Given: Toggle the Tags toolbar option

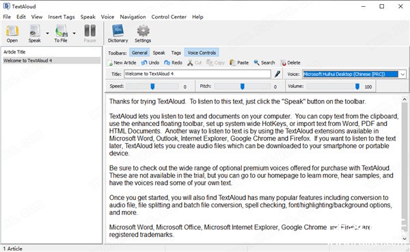Looking at the screenshot, I should point(176,53).
